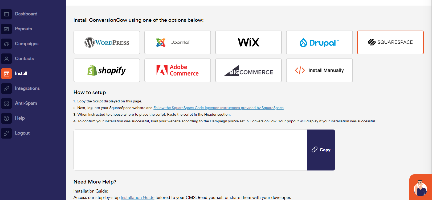Screen dimensions: 432x200
Task: Click the Dashboard sidebar icon
Action: tap(6, 14)
